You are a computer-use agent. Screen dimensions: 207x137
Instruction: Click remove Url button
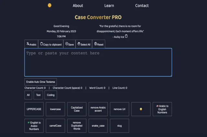pyautogui.click(x=119, y=109)
